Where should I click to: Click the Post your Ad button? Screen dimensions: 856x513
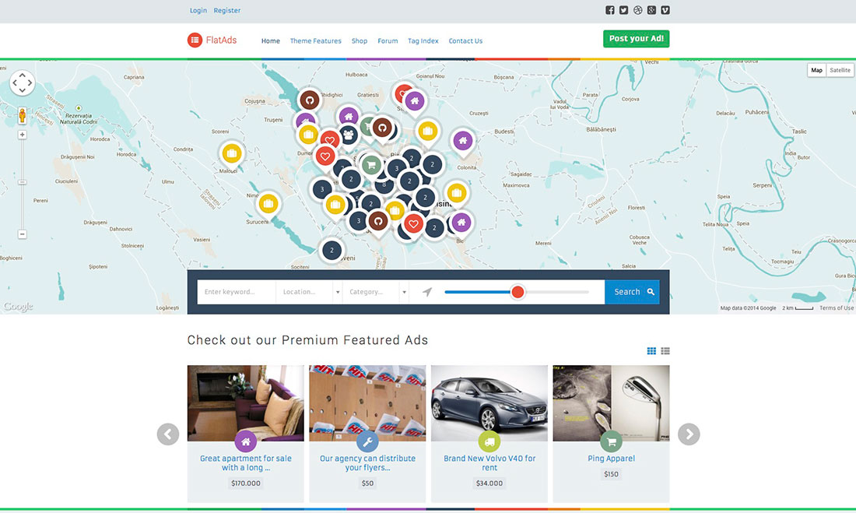pyautogui.click(x=636, y=37)
